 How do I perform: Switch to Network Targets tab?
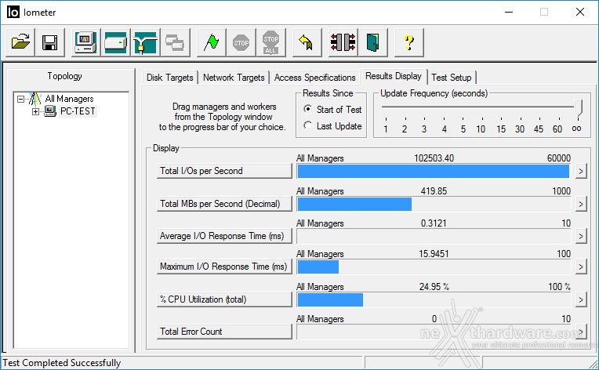tap(234, 78)
